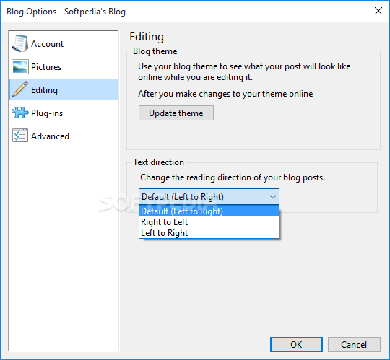Screen dimensions: 390x360
Task: Switch to the Pictures label
Action: 46,67
